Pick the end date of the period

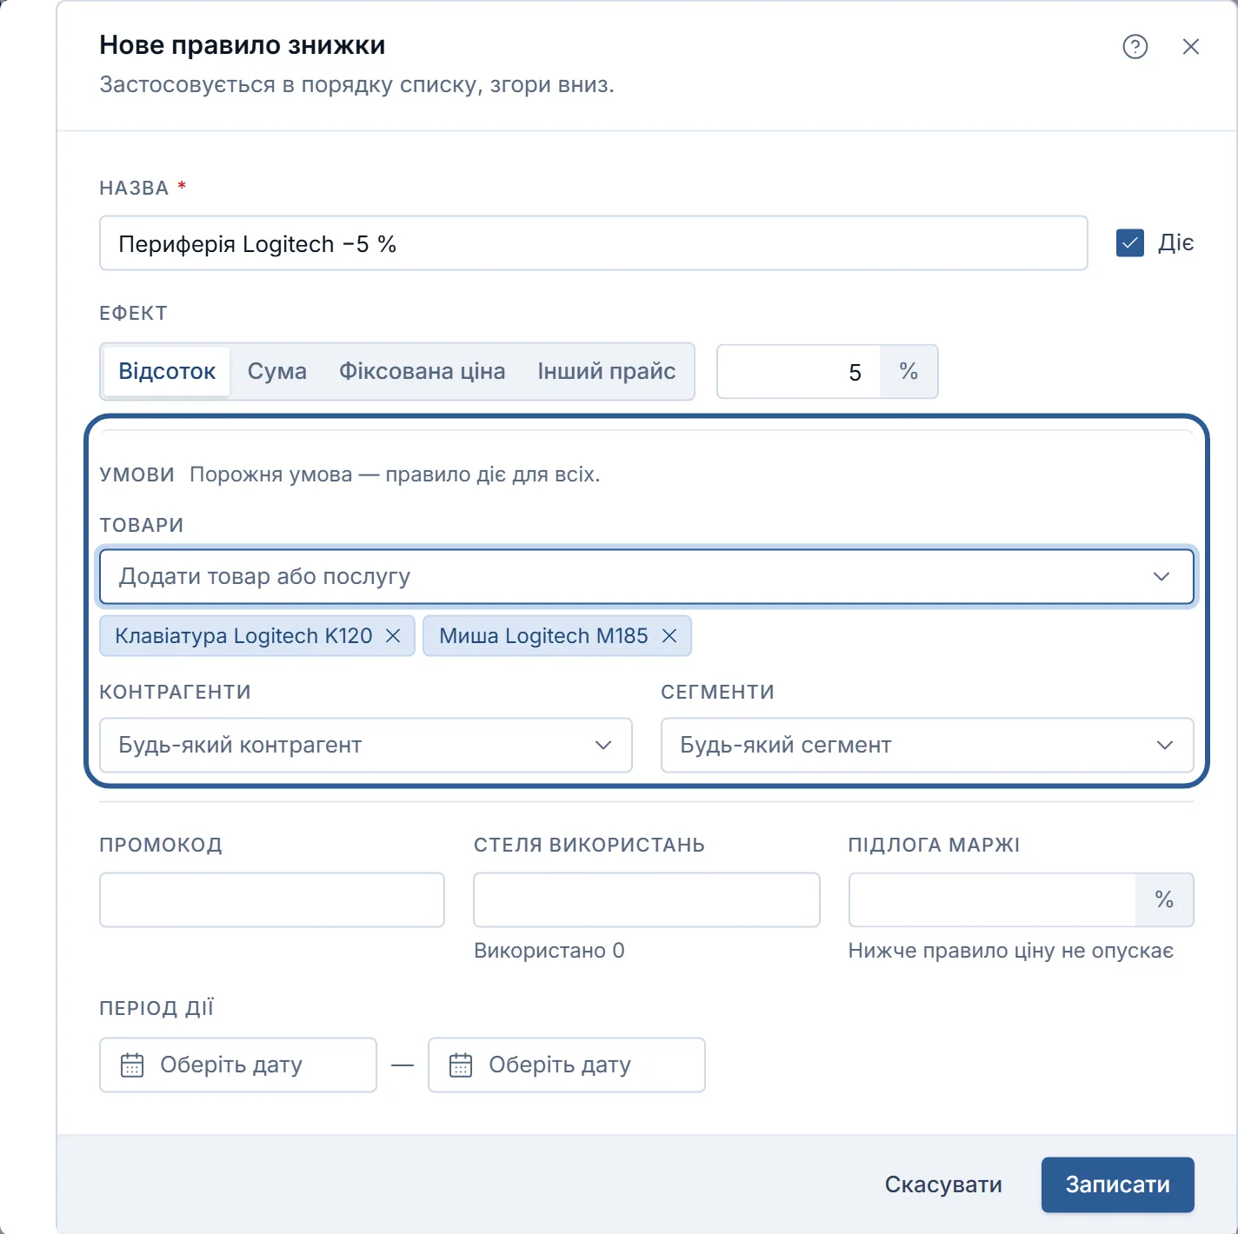567,1065
